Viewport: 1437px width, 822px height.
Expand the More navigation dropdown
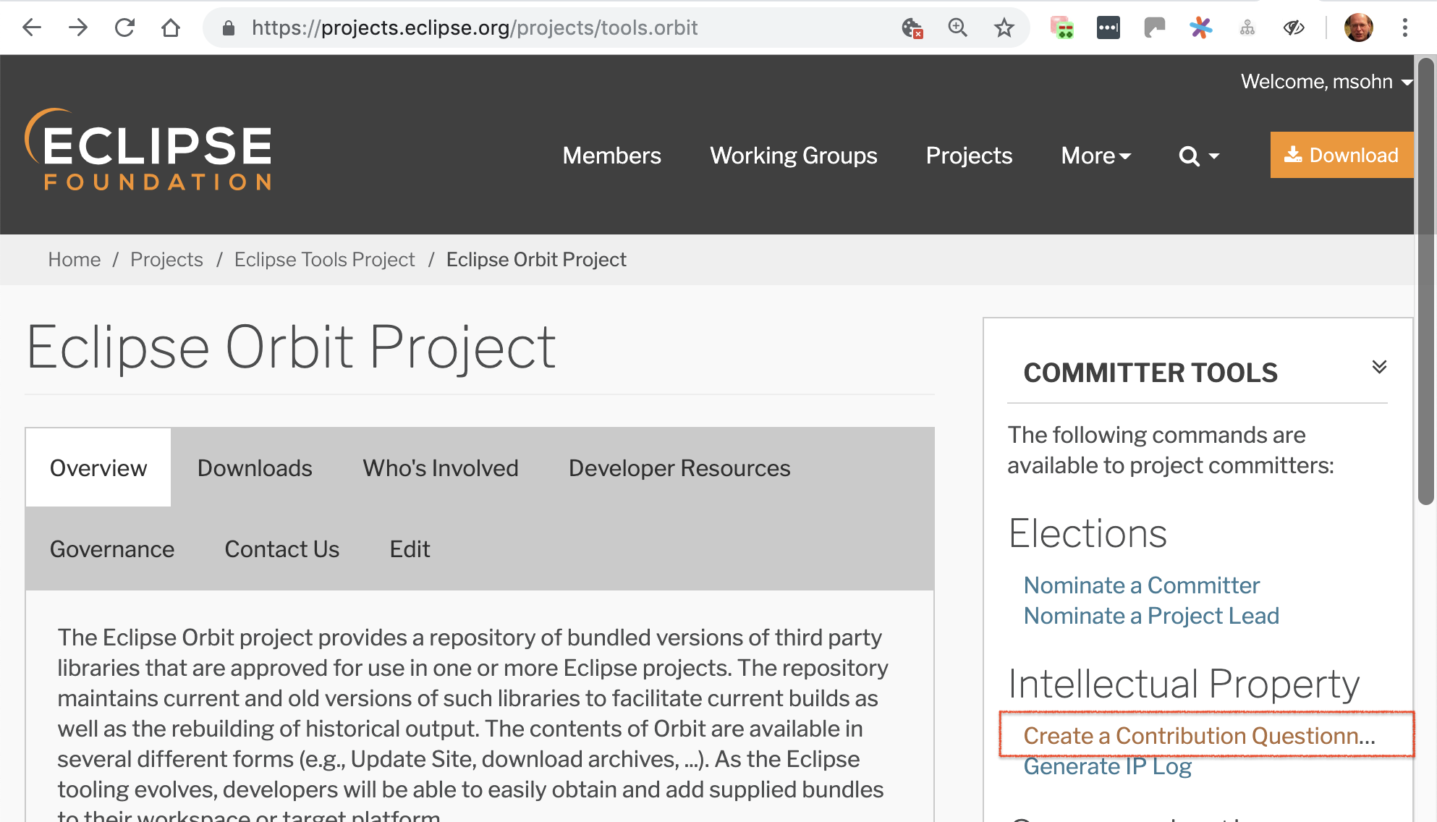point(1095,156)
